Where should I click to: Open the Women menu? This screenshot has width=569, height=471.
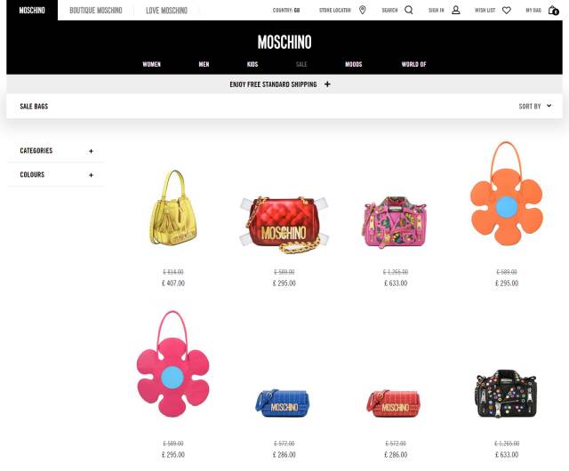click(x=151, y=64)
